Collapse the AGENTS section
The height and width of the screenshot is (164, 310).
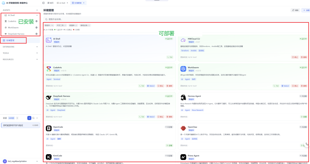37,10
